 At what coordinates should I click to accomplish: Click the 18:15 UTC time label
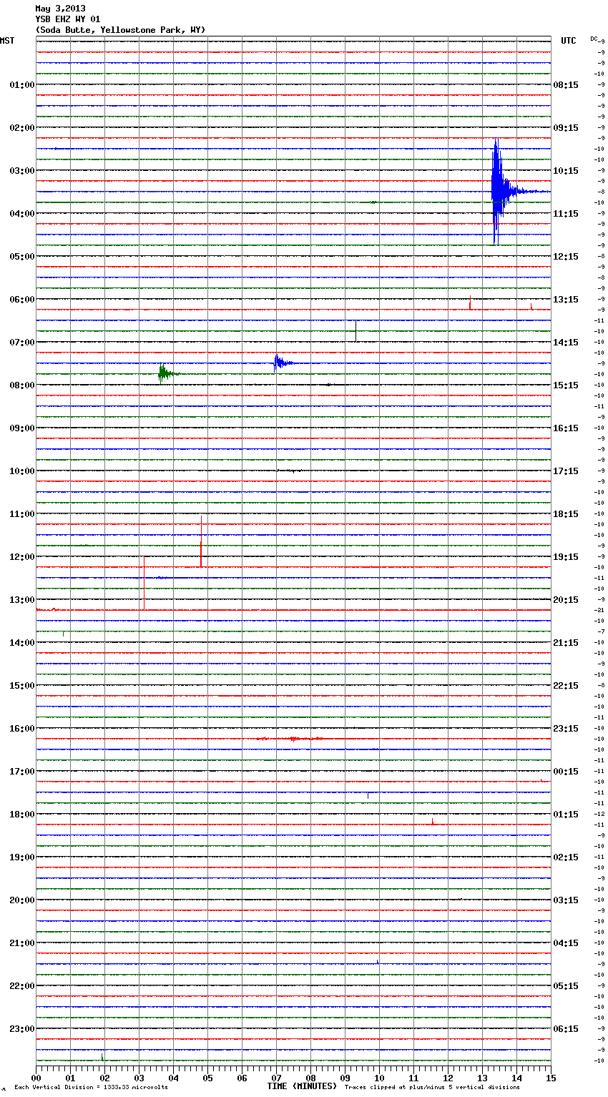pyautogui.click(x=566, y=513)
